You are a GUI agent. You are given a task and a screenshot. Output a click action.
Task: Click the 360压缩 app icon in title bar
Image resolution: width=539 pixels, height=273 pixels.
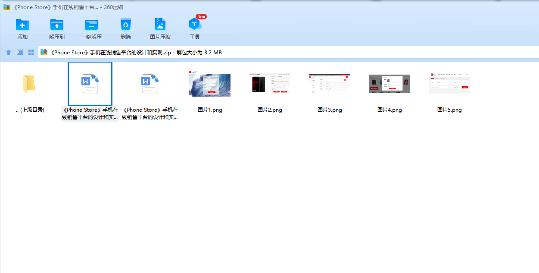click(6, 7)
